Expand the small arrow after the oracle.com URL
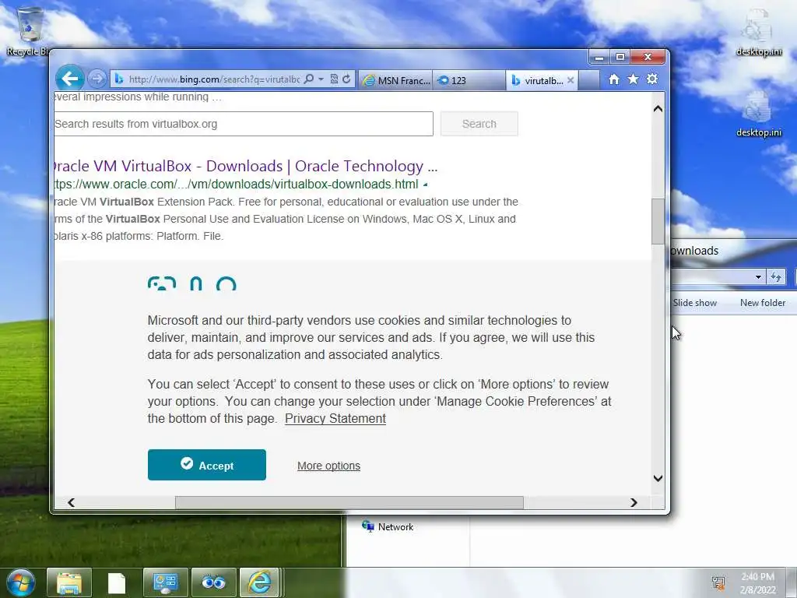Screen dimensions: 797x598 pyautogui.click(x=425, y=185)
